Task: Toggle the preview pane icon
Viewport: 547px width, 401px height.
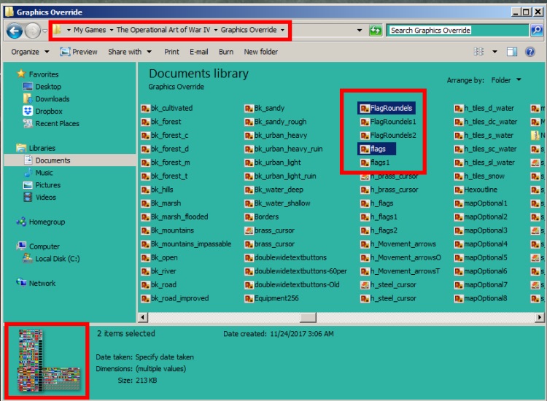Action: (x=512, y=52)
